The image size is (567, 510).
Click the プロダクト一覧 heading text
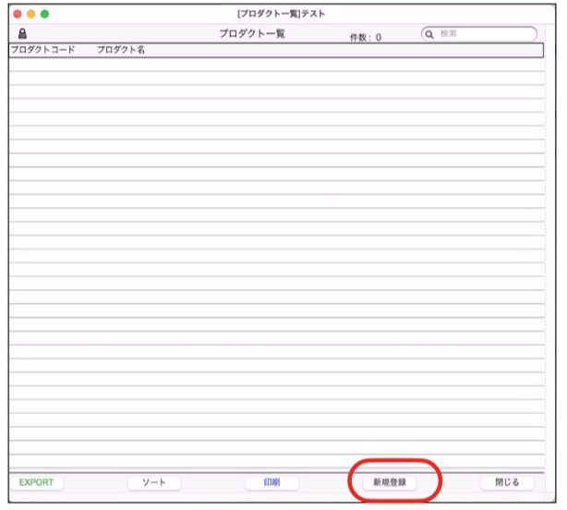pyautogui.click(x=252, y=34)
